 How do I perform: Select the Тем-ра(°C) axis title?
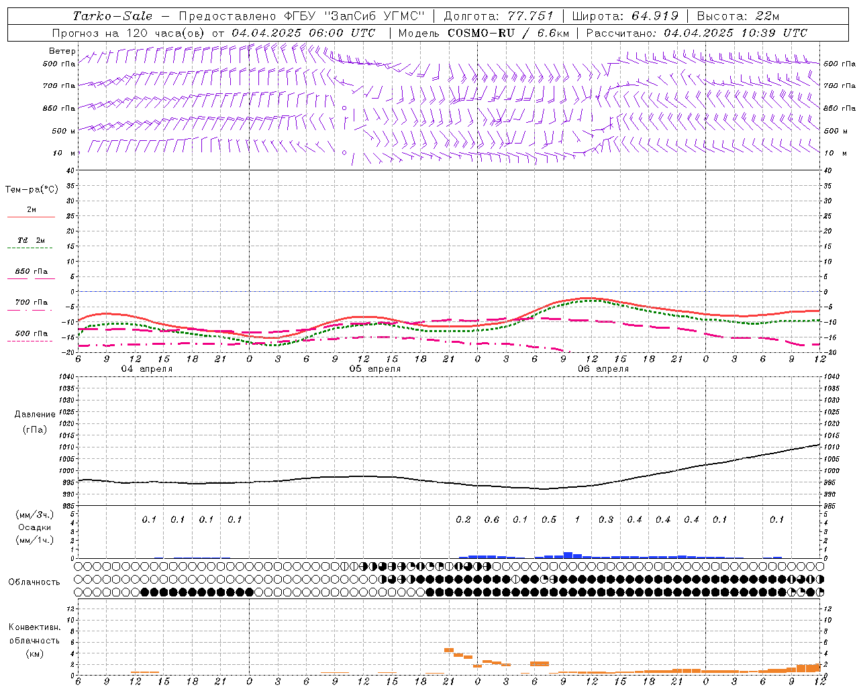click(x=32, y=190)
